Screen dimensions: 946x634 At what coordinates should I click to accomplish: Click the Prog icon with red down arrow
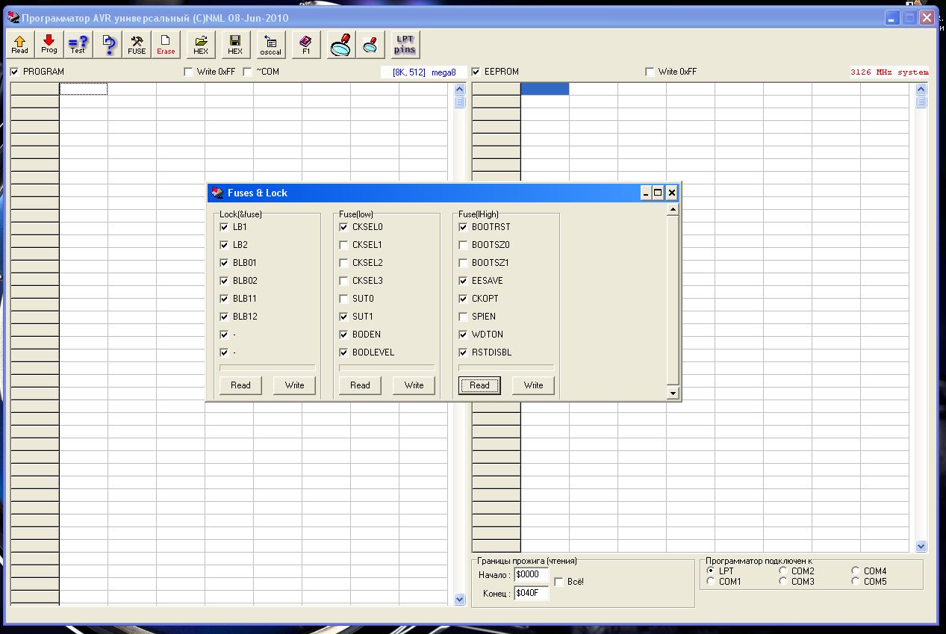click(49, 45)
